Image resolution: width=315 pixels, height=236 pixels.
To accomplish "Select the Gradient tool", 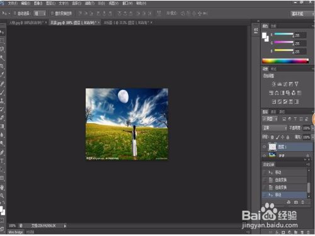I will tap(2, 126).
